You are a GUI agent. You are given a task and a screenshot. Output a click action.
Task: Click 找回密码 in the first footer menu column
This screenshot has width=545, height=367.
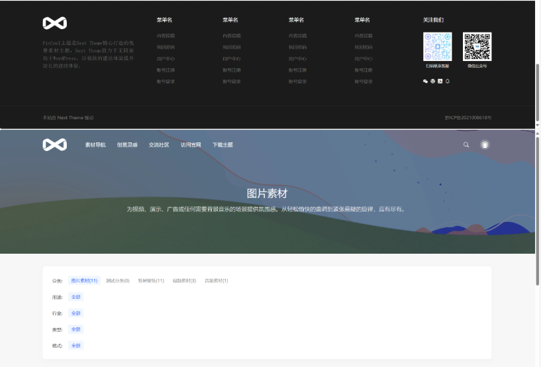point(166,47)
